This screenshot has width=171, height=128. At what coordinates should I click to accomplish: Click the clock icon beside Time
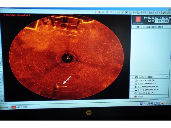(136, 81)
